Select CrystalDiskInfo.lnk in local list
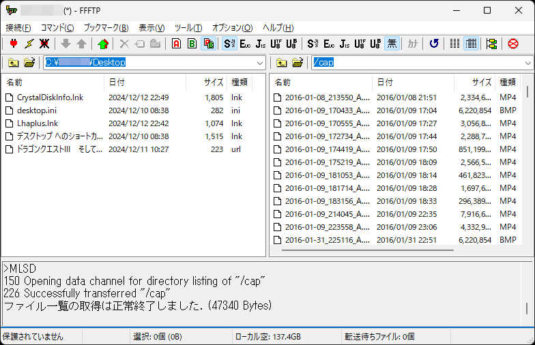Screen dimensions: 535x345 (50, 97)
